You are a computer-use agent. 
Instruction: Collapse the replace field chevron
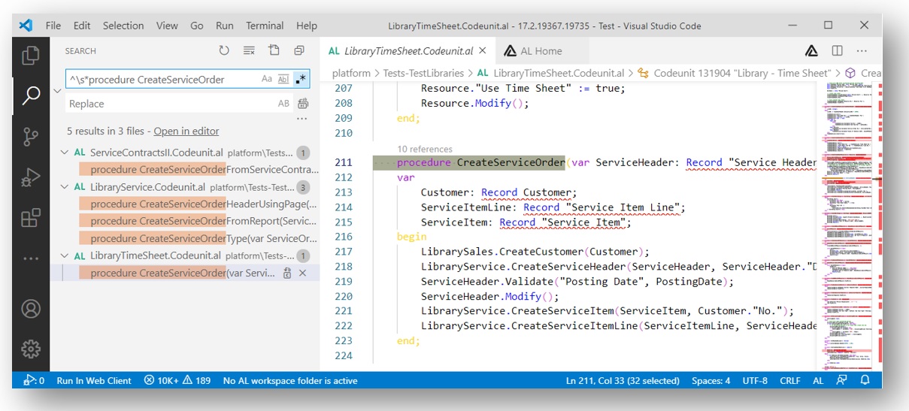[x=57, y=91]
